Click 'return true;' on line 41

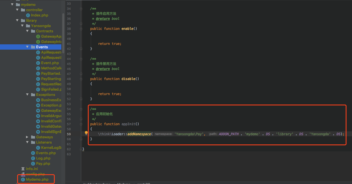point(110,44)
